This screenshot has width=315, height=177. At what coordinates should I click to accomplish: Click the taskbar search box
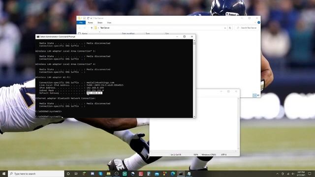tap(36, 174)
